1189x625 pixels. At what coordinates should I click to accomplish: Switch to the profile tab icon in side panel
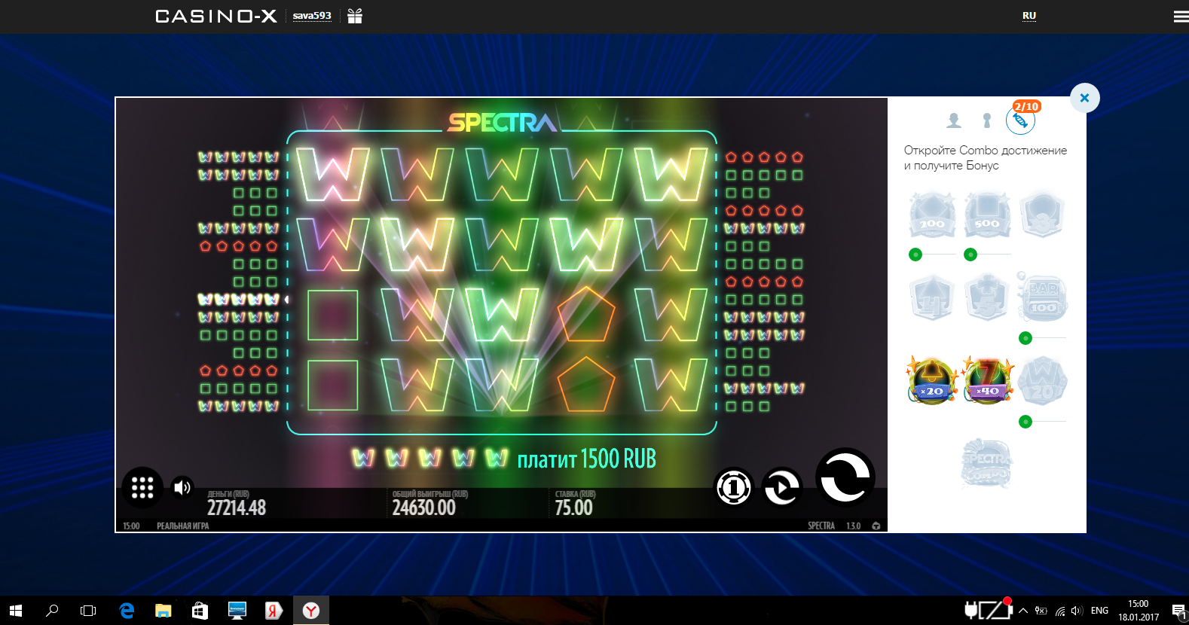click(954, 120)
